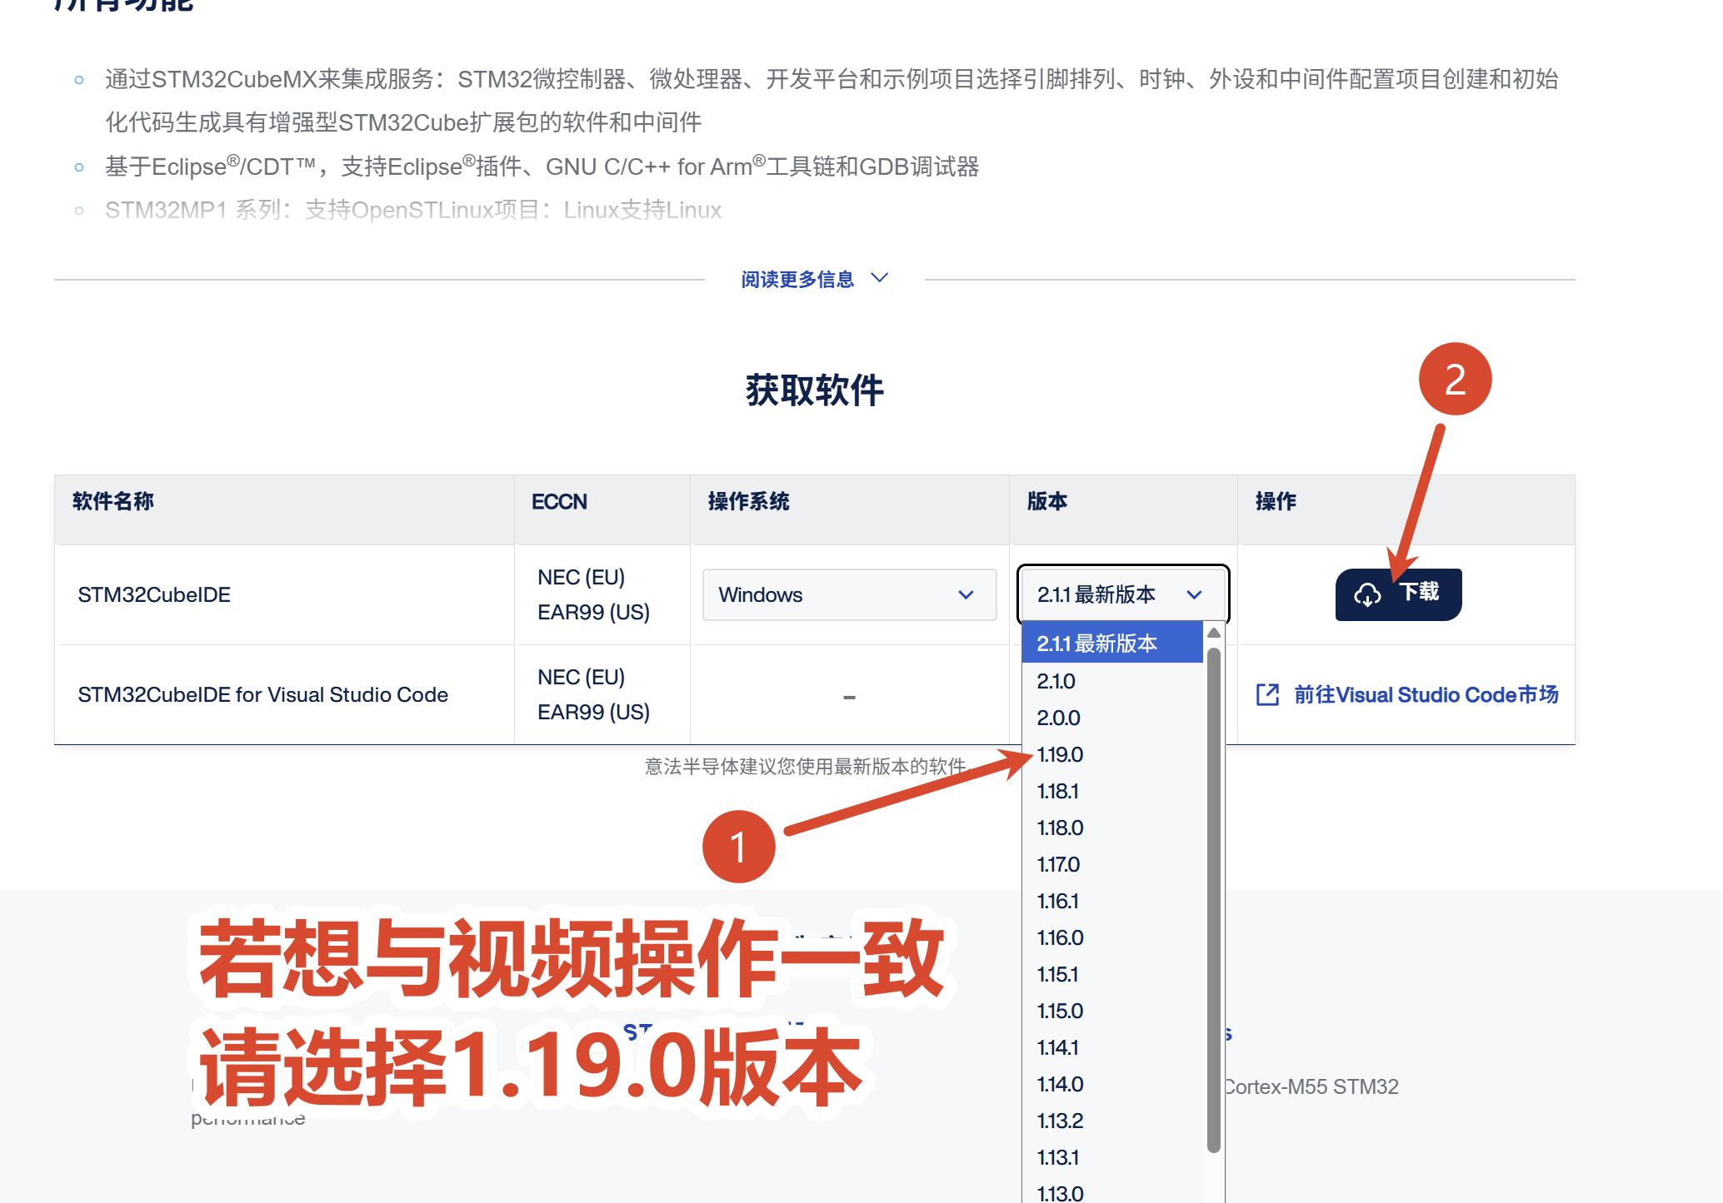Click the note 意法半导体建议您使用最新版本的软件
Screen dimensions: 1723x1203
(x=807, y=766)
